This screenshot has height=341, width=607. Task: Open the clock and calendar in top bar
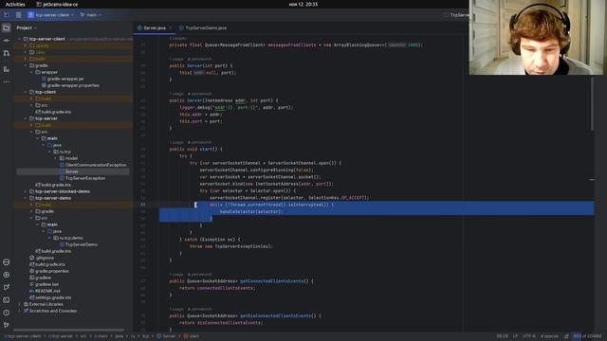pos(303,4)
